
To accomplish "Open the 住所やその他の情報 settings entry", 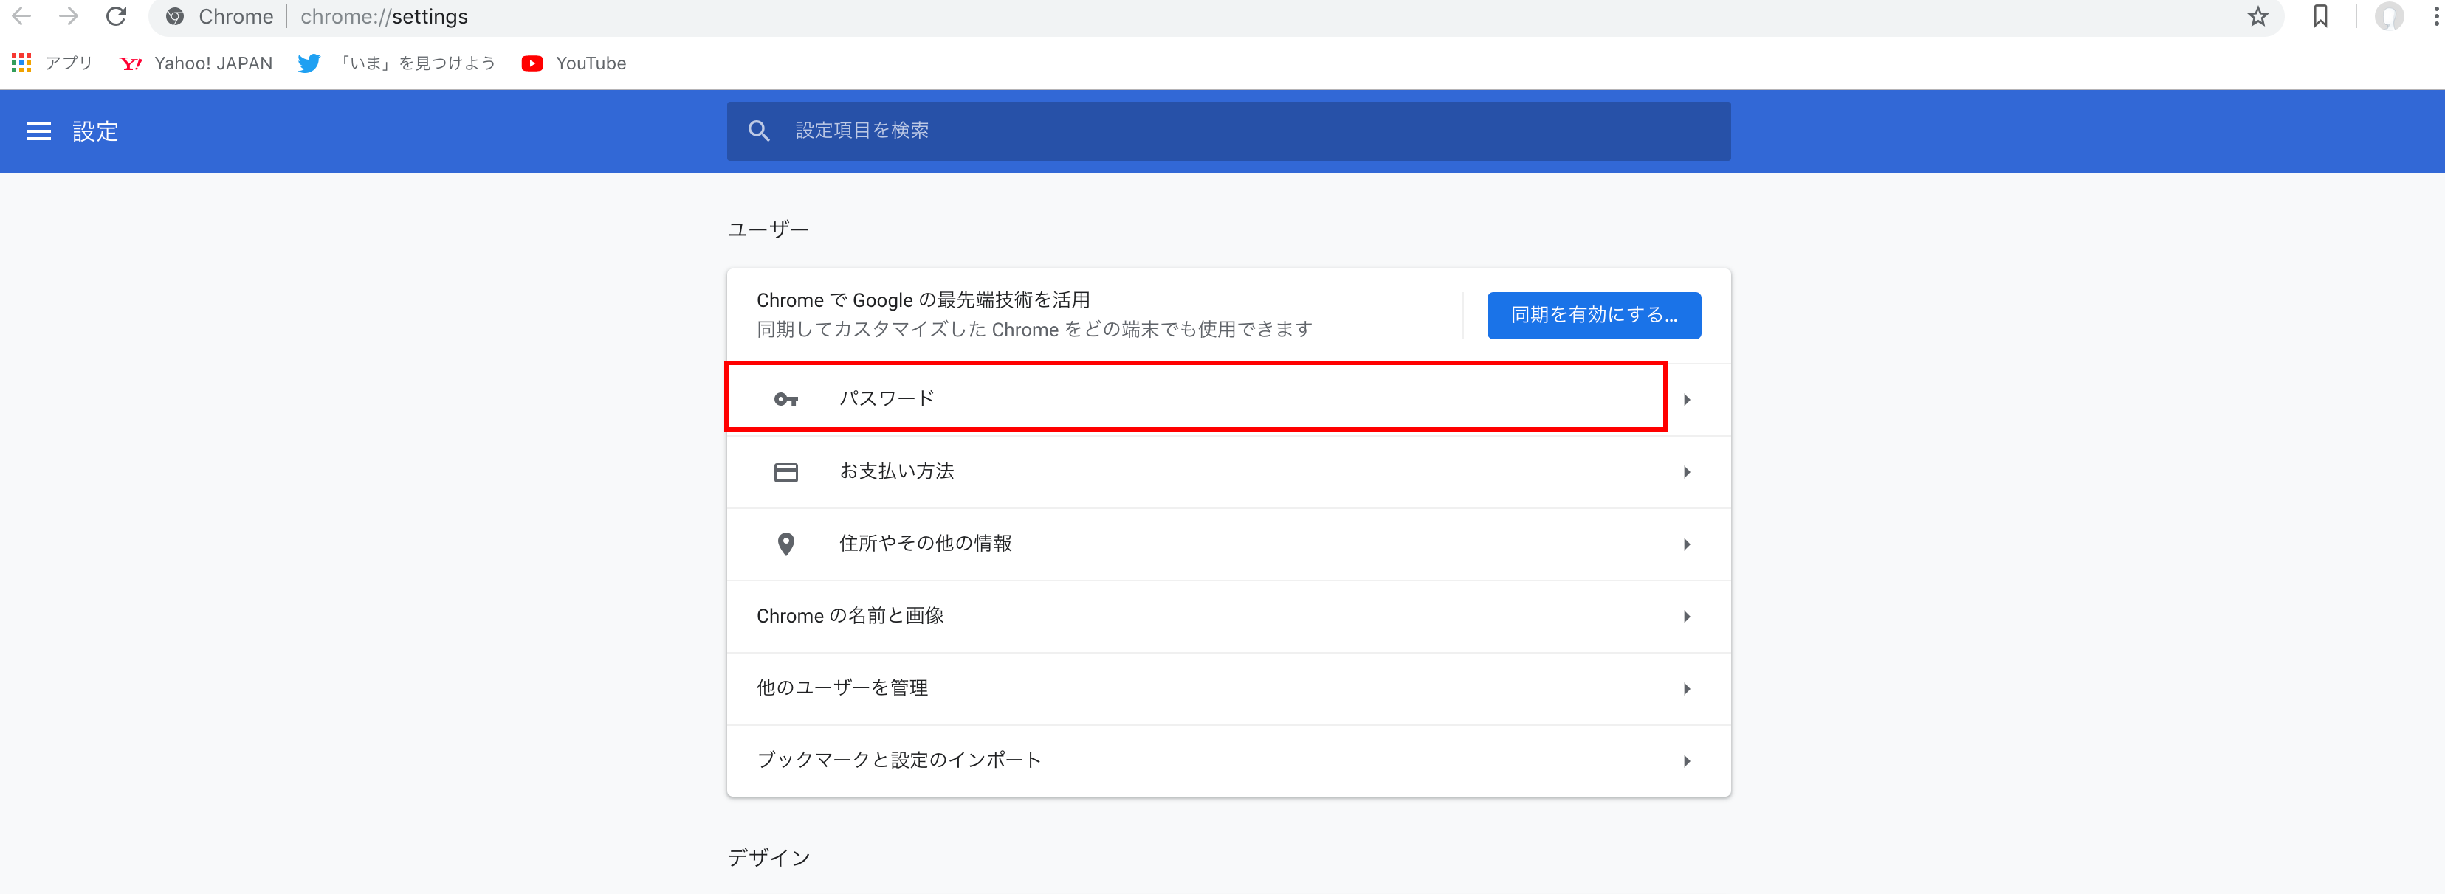I will [1229, 544].
